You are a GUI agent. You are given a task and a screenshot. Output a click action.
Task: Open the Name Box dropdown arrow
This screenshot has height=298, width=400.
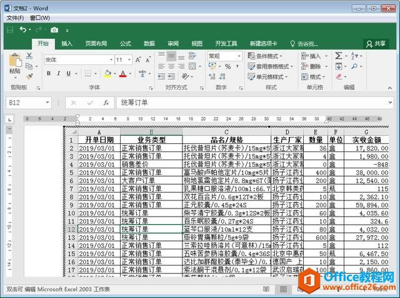47,103
